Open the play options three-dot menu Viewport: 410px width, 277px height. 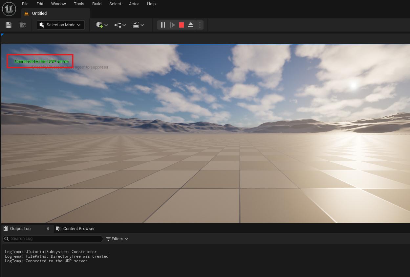pos(200,25)
